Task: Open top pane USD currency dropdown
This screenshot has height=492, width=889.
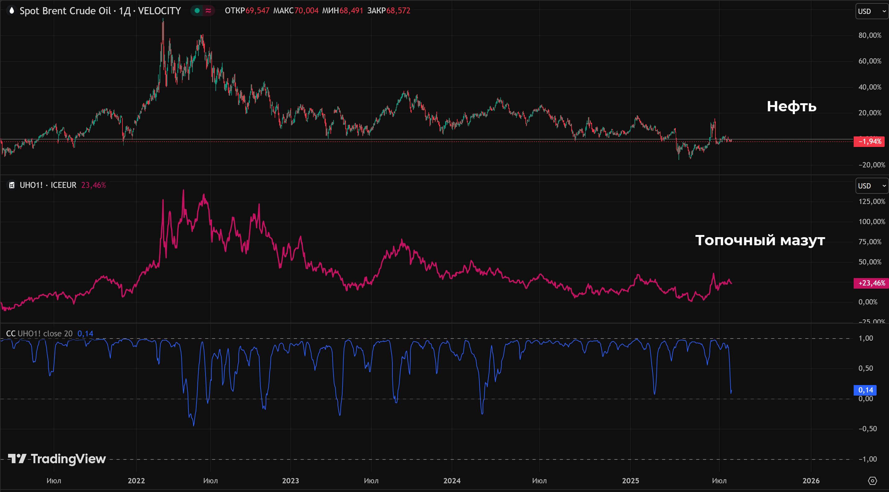Action: tap(871, 11)
